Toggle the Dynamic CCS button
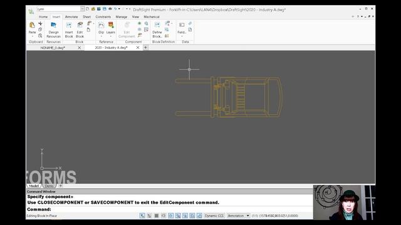Viewport: 401px width, 225px height. (x=214, y=216)
